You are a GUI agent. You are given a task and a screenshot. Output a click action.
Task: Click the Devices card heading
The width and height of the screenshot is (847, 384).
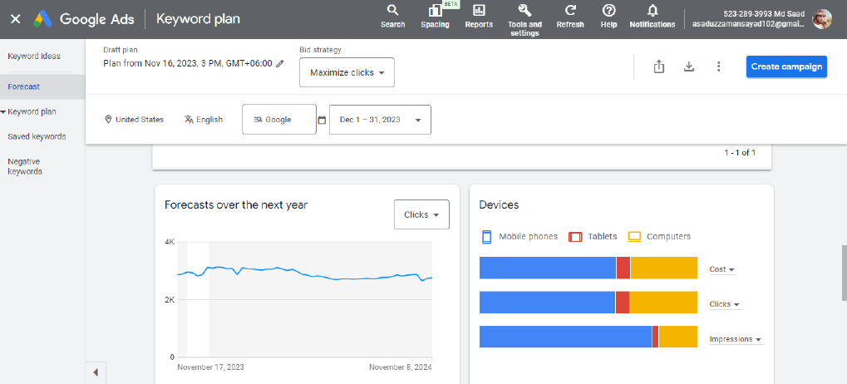499,205
